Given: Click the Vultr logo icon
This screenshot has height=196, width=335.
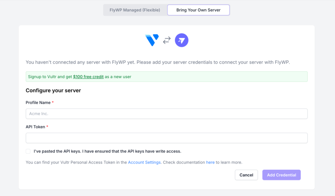Looking at the screenshot, I should pos(152,40).
